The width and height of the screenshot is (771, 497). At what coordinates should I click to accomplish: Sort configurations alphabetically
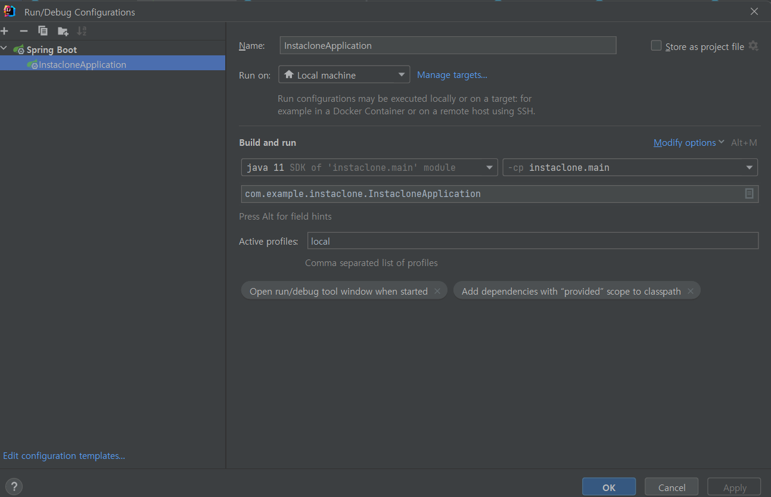point(82,31)
